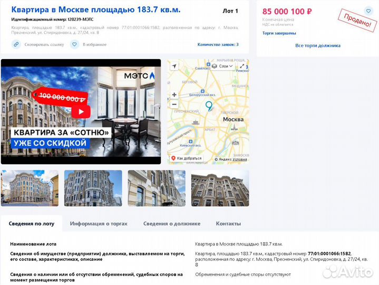The image size is (379, 285).
Task: Click the map geolocation arrow icon
Action: [174, 66]
